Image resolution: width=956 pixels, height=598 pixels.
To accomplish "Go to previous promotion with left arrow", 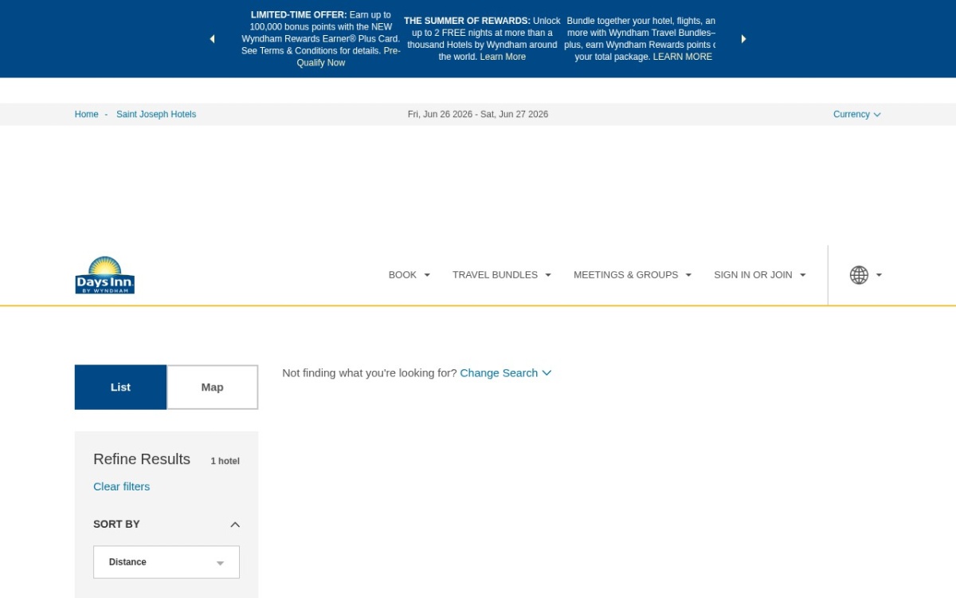I will 212,39.
